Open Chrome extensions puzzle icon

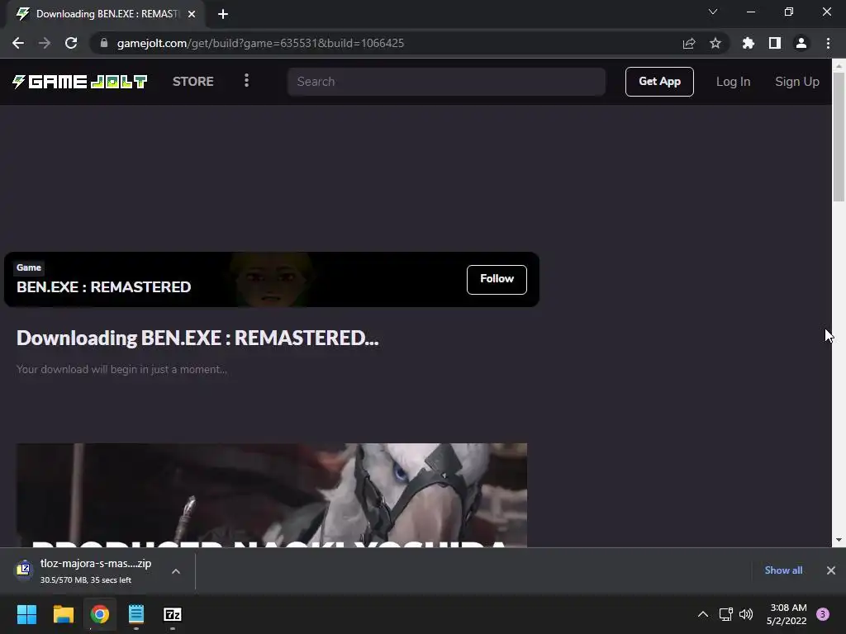(x=748, y=43)
